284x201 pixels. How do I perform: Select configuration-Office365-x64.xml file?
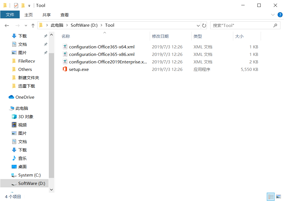tap(102, 47)
